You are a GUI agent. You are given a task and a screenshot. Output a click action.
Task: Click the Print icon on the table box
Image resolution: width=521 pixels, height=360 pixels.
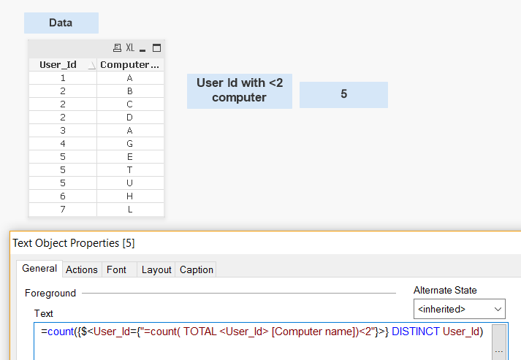tap(117, 48)
